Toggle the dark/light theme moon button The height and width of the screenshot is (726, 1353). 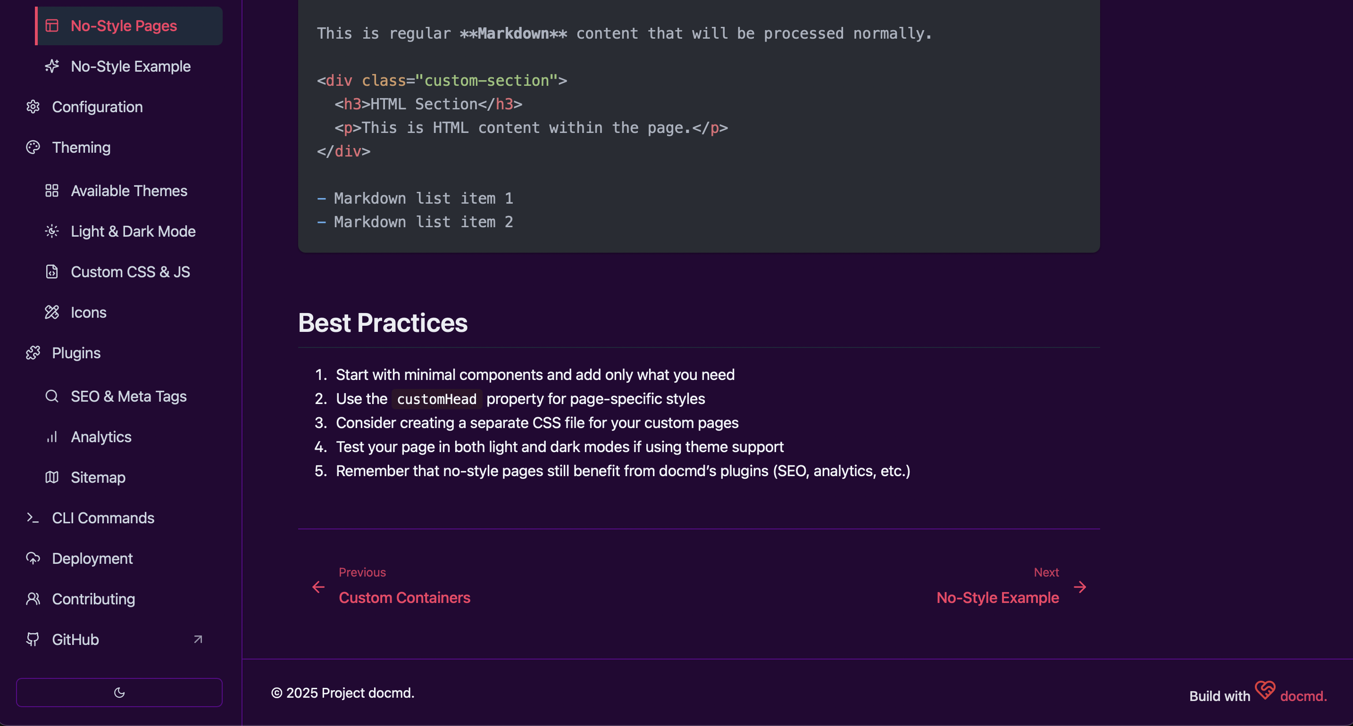(x=119, y=693)
